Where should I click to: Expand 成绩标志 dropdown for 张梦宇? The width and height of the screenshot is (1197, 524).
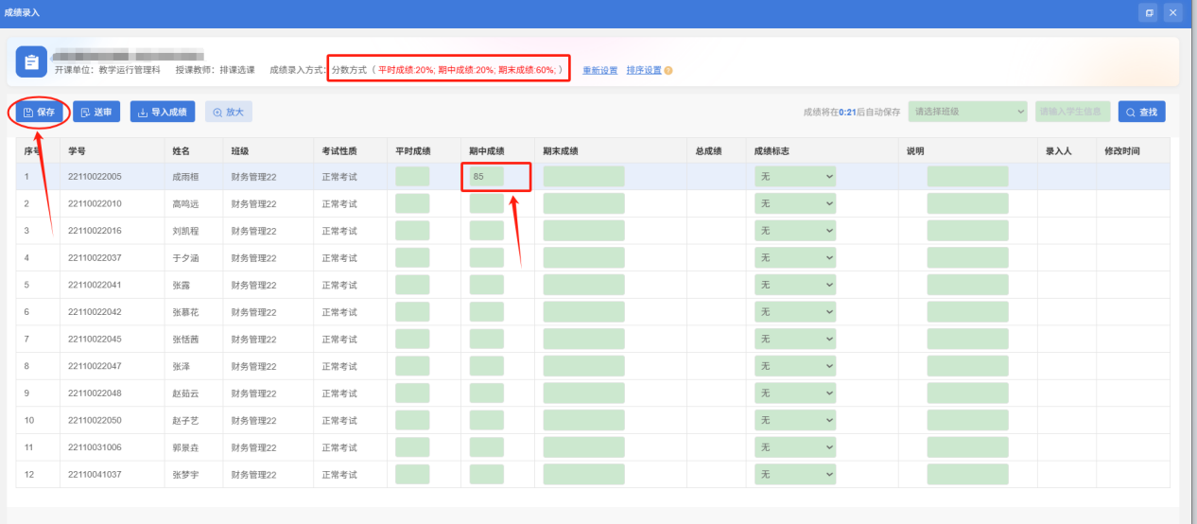coord(795,474)
